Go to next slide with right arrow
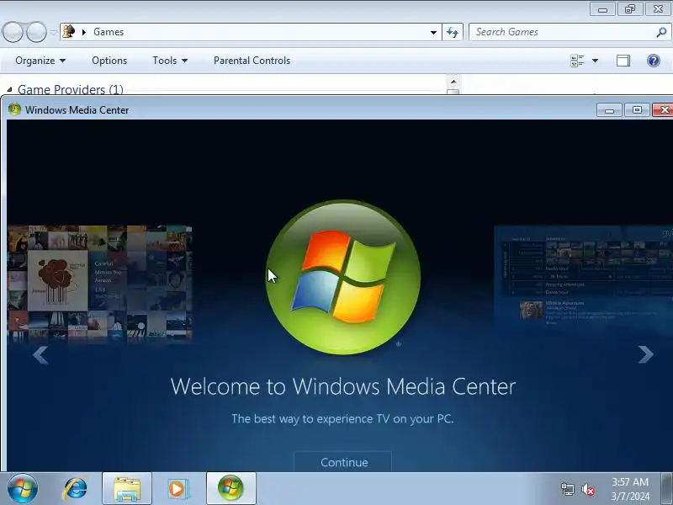 pos(645,354)
